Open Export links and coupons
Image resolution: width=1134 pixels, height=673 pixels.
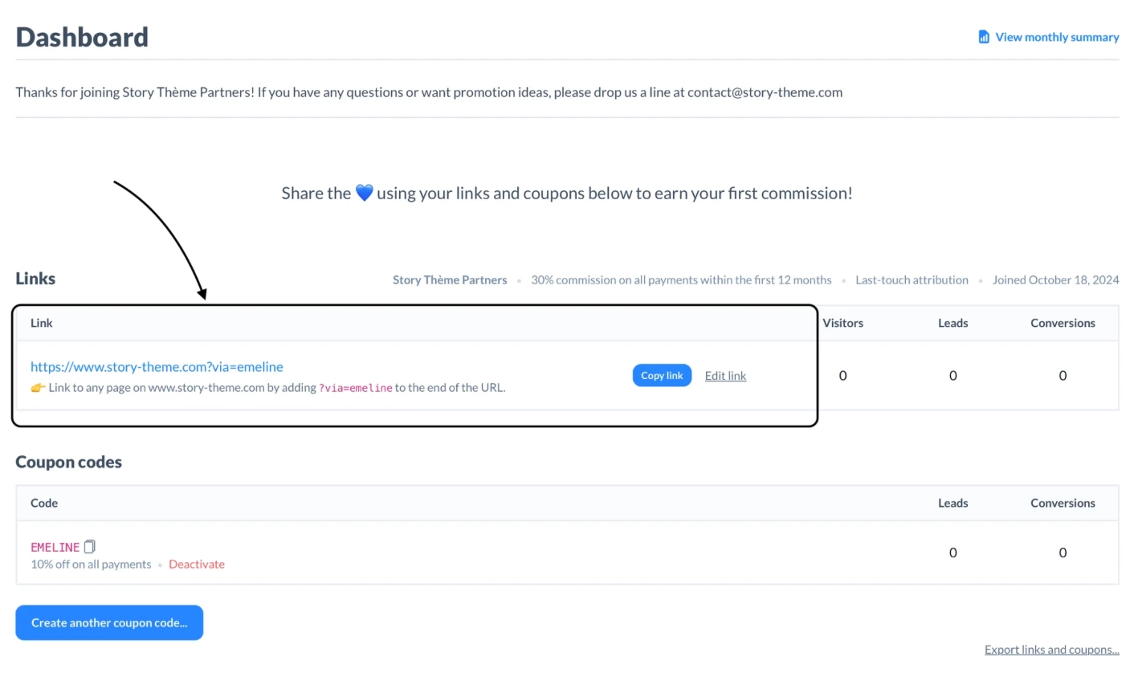pyautogui.click(x=1051, y=650)
